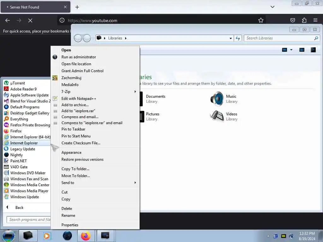The image size is (323, 242).
Task: Stop loading the page in Firefox
Action: 30,20
